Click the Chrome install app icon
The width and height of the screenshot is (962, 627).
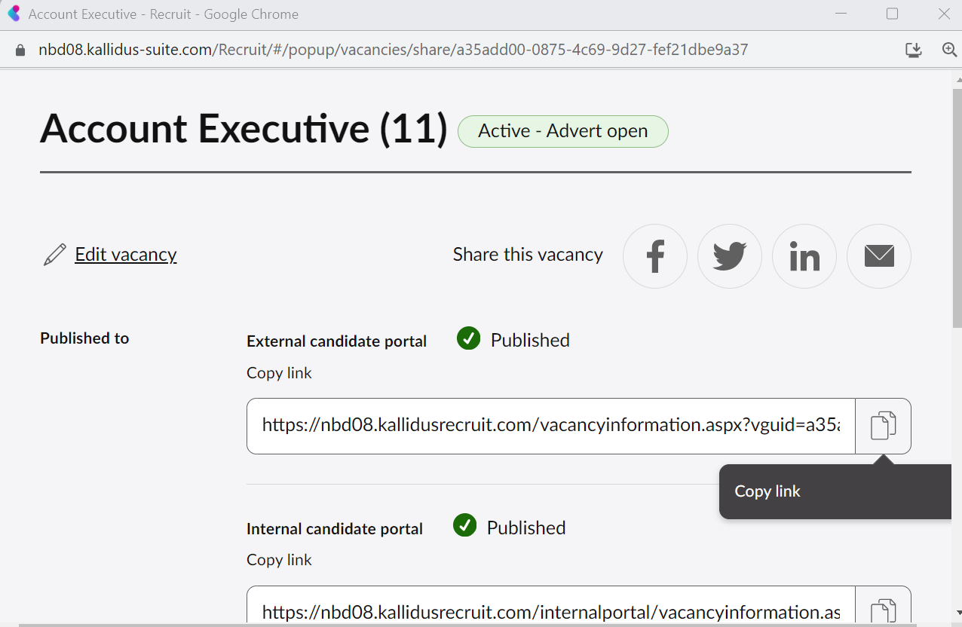point(914,50)
